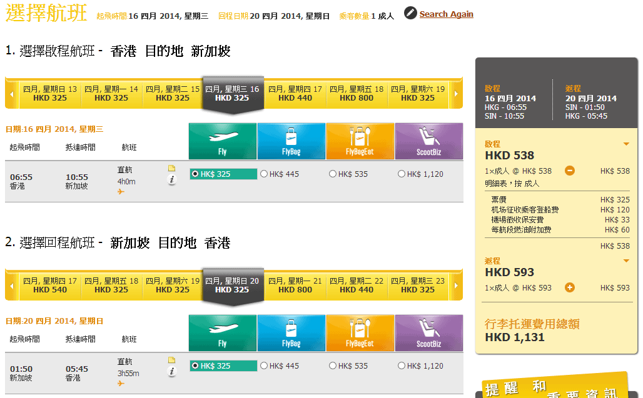This screenshot has height=398, width=643.
Task: Click the departure flight info icon
Action: 172,180
